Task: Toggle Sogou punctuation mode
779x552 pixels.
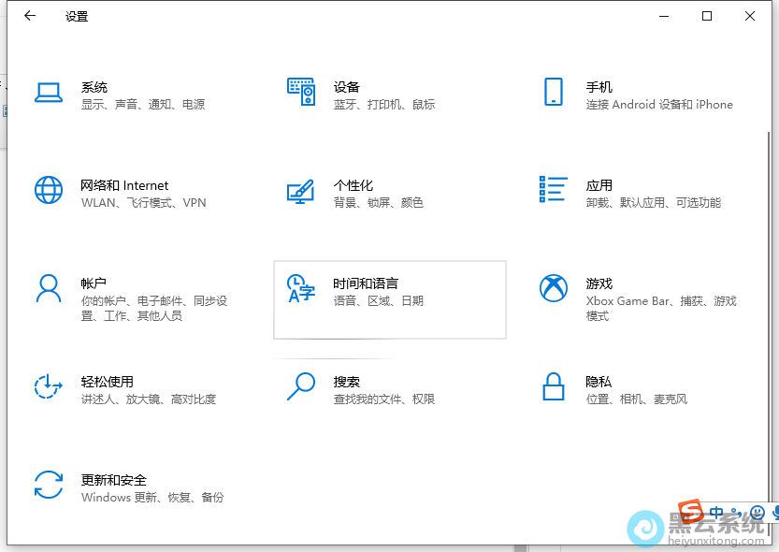Action: click(735, 513)
